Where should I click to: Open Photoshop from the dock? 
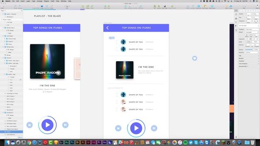pyautogui.click(x=72, y=142)
